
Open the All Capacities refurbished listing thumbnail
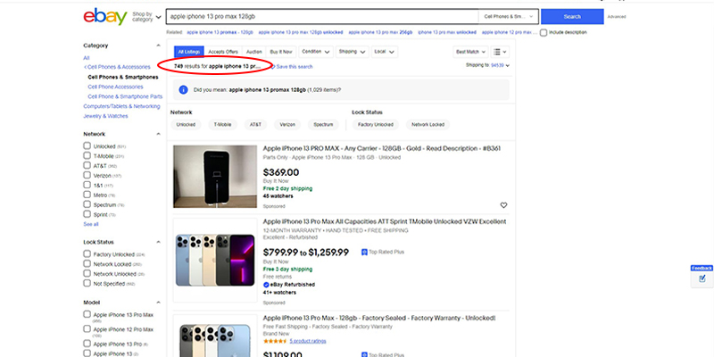[x=215, y=260]
